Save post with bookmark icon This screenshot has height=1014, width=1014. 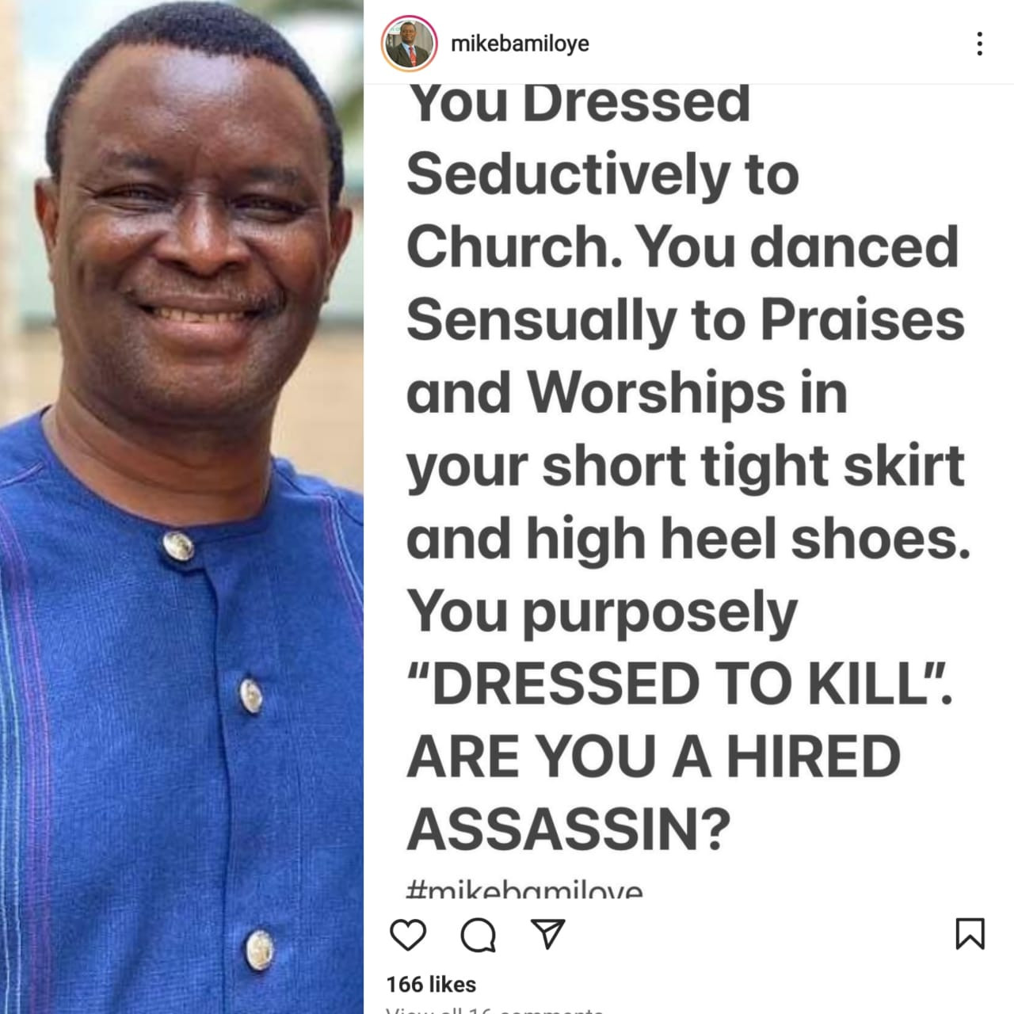tap(970, 934)
